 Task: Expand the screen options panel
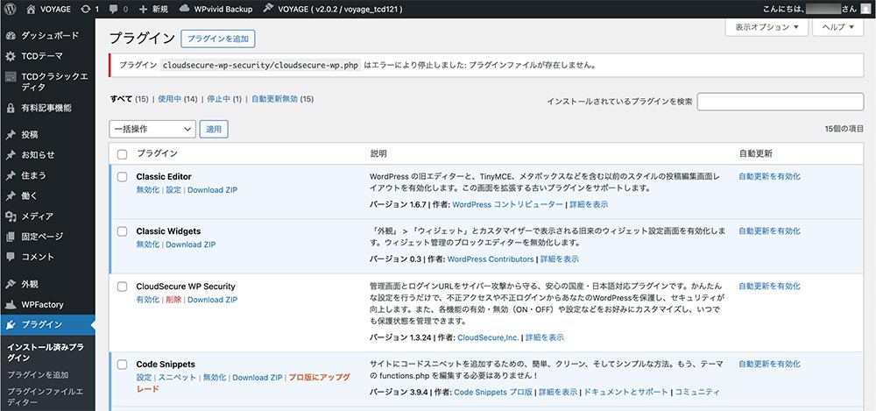click(766, 28)
